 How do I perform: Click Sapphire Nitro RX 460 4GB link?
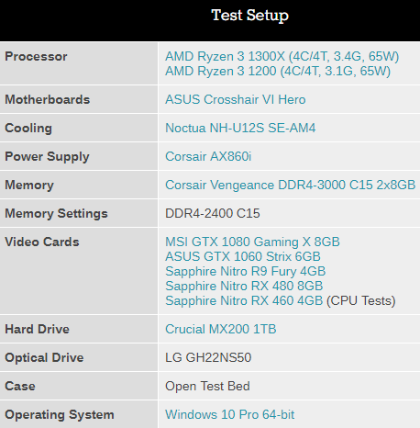tap(244, 301)
